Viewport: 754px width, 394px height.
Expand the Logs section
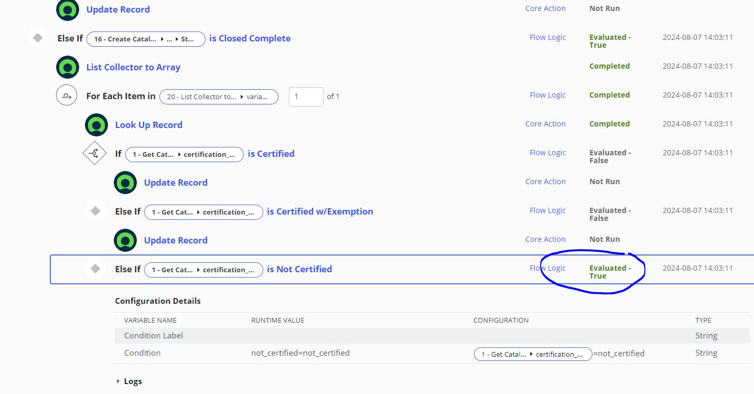(x=129, y=381)
